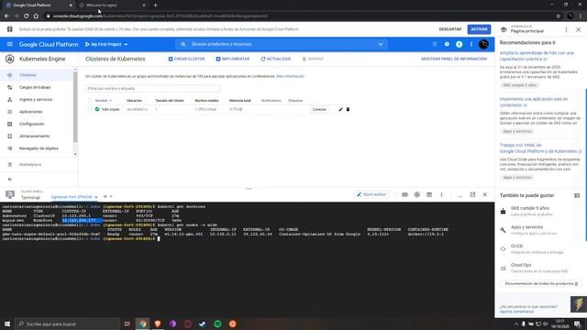Open Documentación de todos los productos
The height and width of the screenshot is (330, 587).
(541, 283)
